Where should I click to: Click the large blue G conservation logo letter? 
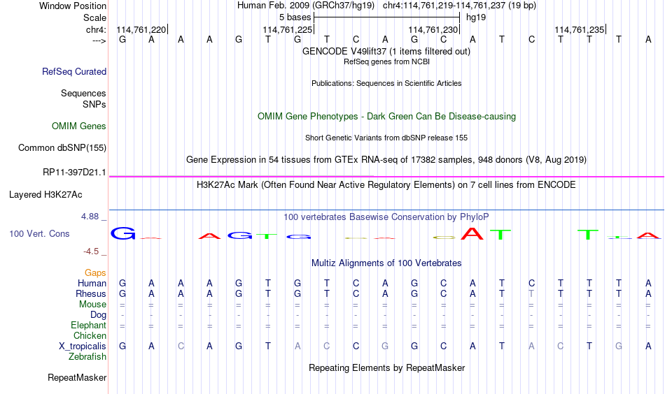(123, 233)
